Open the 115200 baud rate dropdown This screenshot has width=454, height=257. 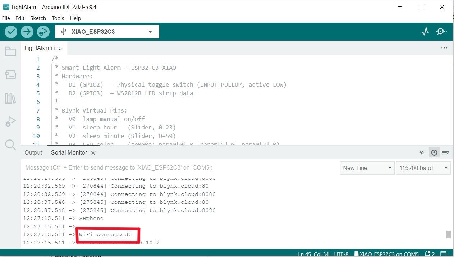pos(423,168)
